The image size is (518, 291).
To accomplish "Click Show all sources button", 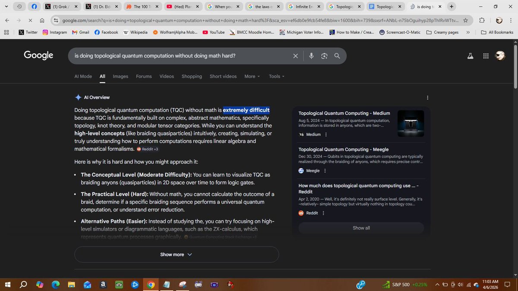I will coord(361,228).
